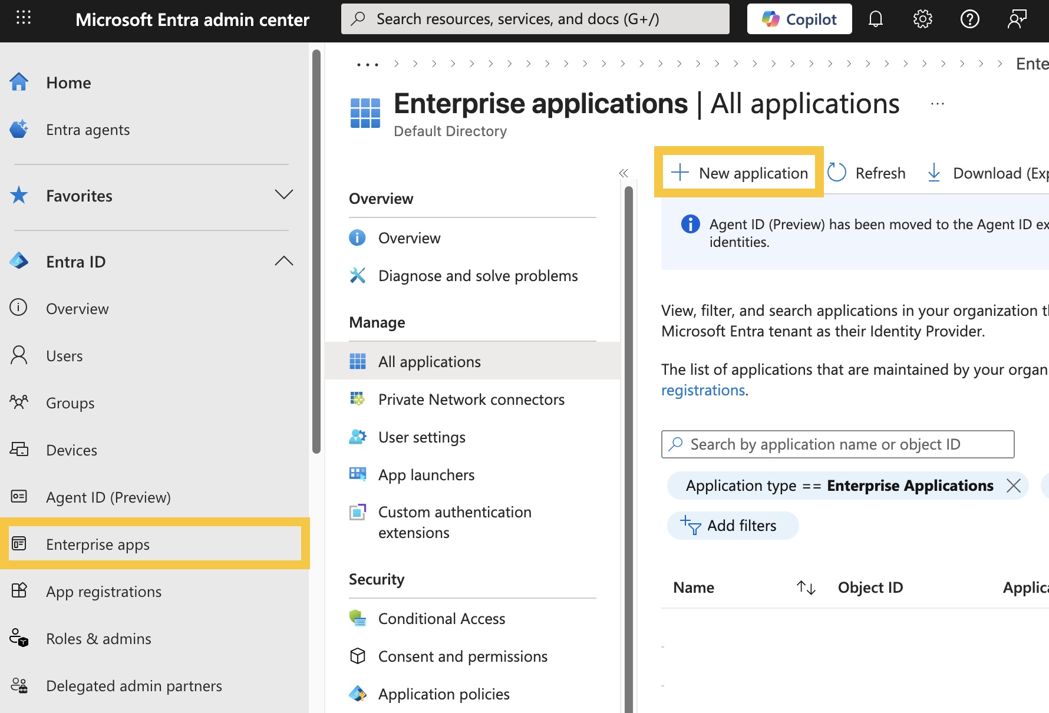The height and width of the screenshot is (713, 1049).
Task: Sort the list by Name column
Action: pos(806,587)
